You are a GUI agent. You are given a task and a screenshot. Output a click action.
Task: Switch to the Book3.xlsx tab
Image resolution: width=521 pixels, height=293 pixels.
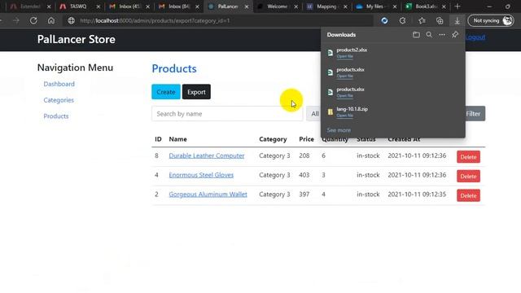coord(425,7)
